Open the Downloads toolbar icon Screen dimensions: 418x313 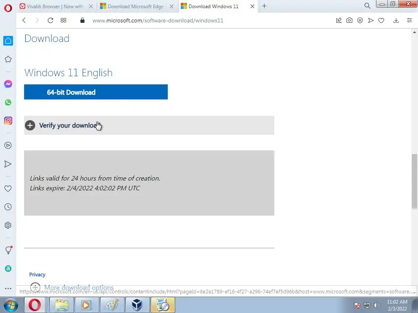(396, 20)
